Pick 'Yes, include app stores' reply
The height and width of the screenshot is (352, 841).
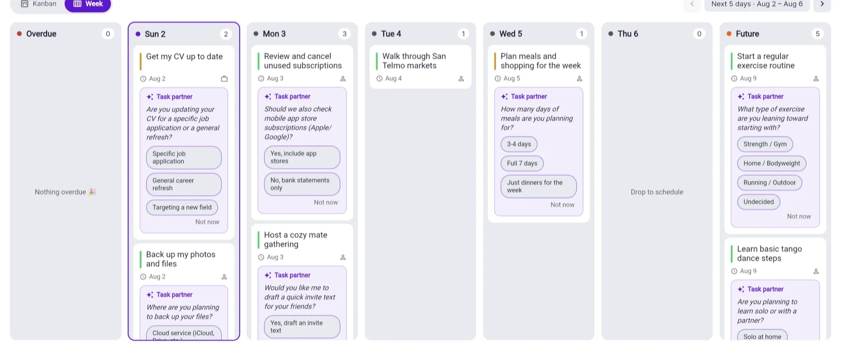pyautogui.click(x=302, y=157)
